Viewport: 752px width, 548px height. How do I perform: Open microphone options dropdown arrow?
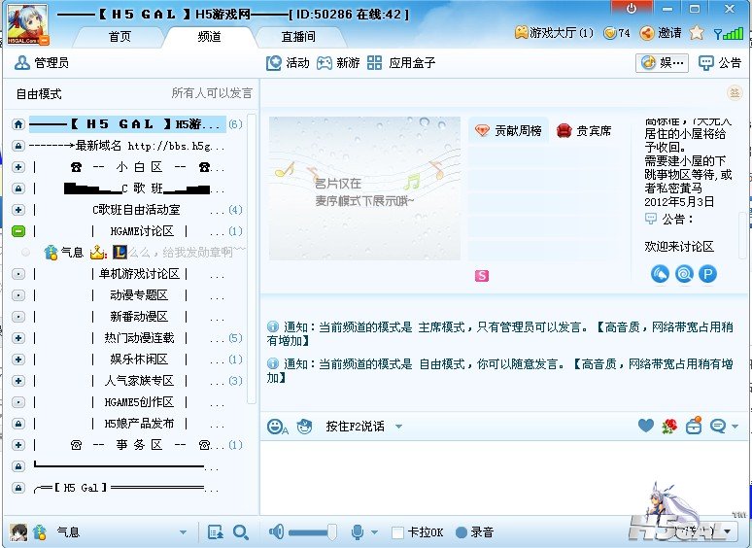click(375, 532)
